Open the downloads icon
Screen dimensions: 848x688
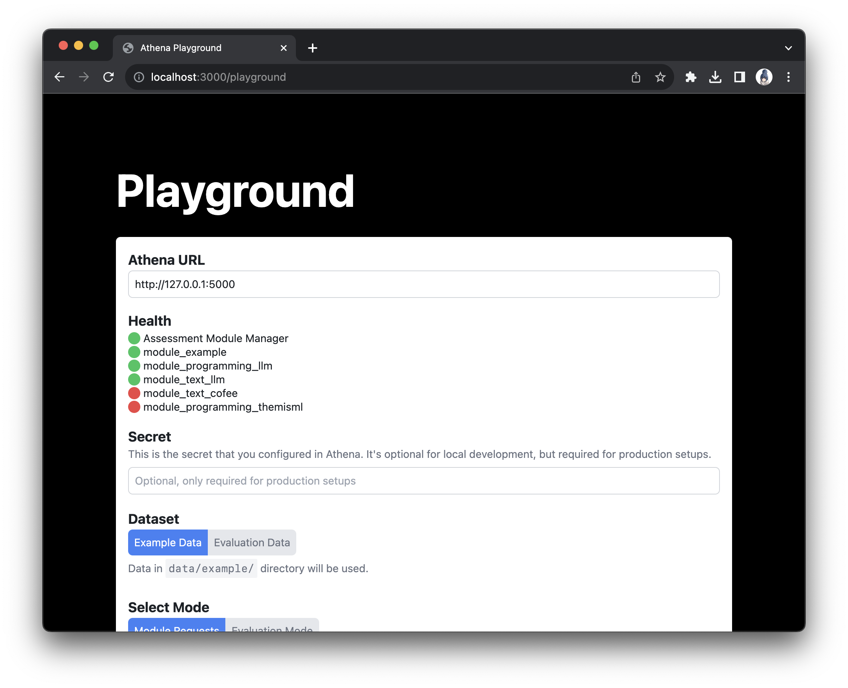pos(715,77)
